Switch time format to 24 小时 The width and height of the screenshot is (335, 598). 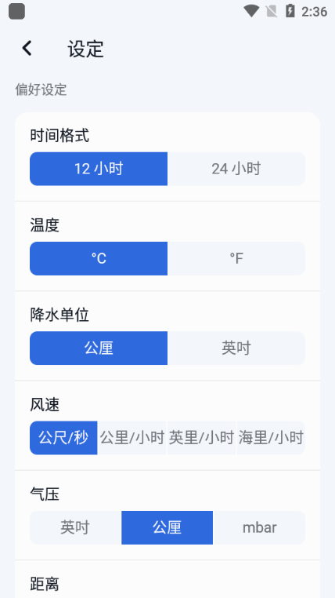236,169
